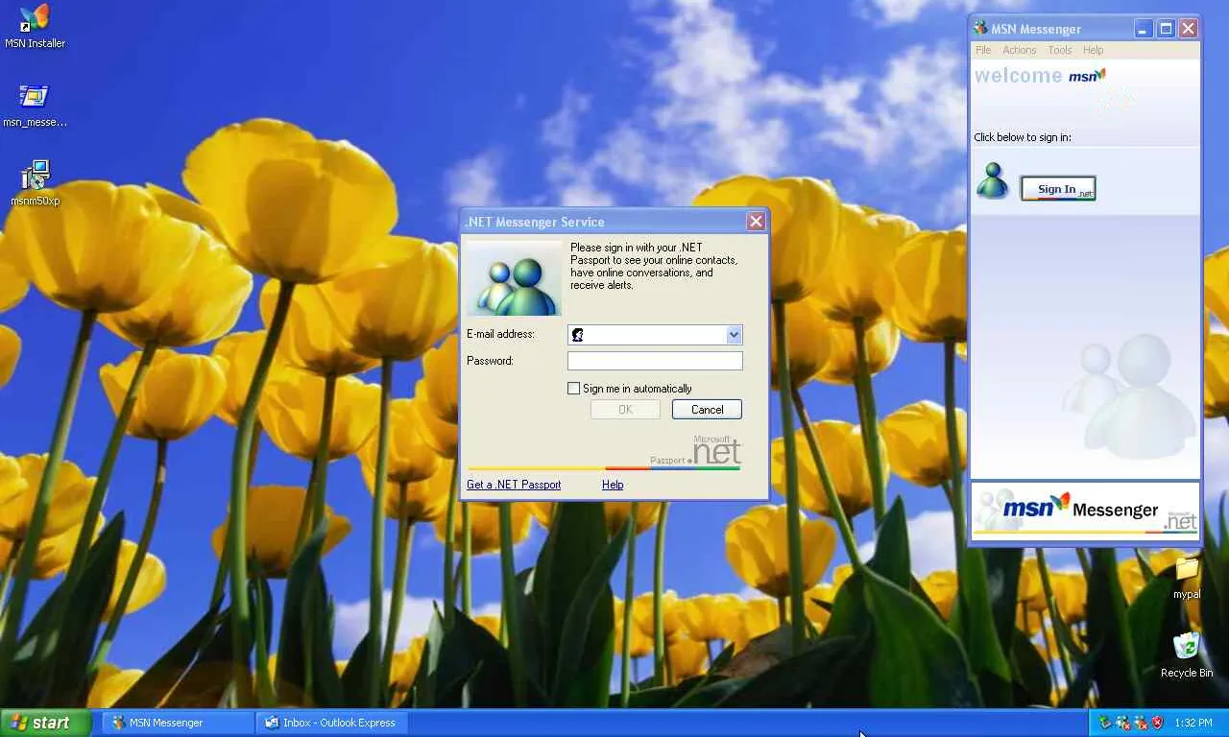Click the OK button in the sign-in dialog
This screenshot has width=1229, height=737.
point(625,410)
